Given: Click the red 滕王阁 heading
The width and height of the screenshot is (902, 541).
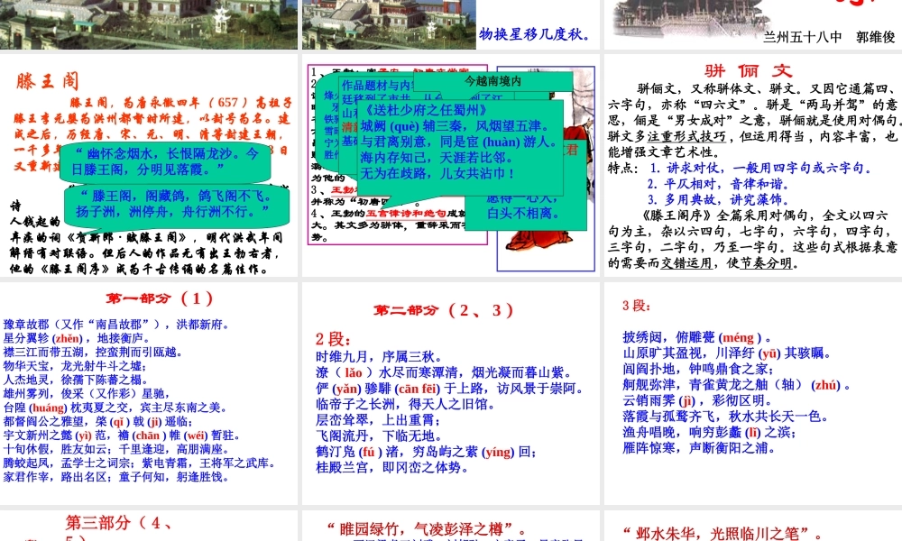Looking at the screenshot, I should click(47, 81).
